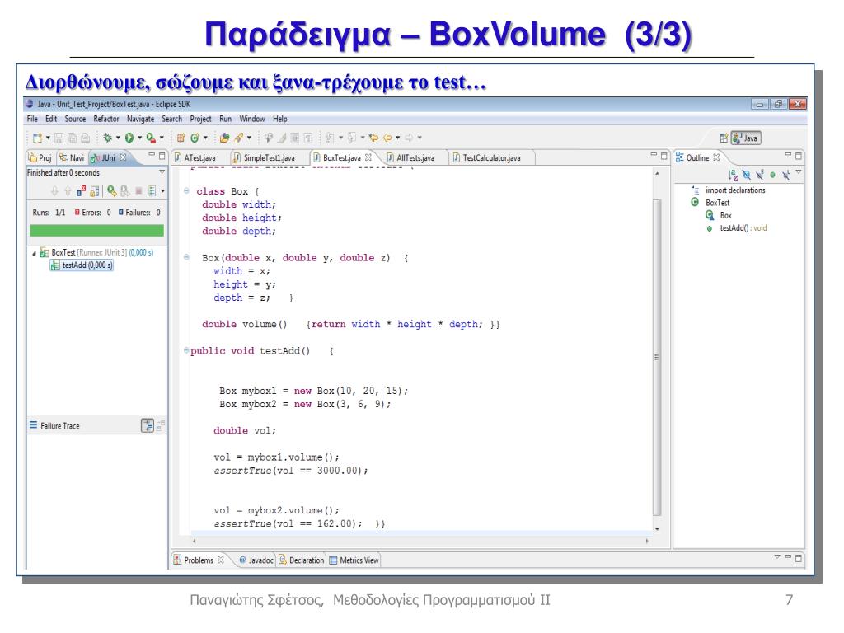844x633 pixels.
Task: Open the Run menu
Action: point(226,119)
